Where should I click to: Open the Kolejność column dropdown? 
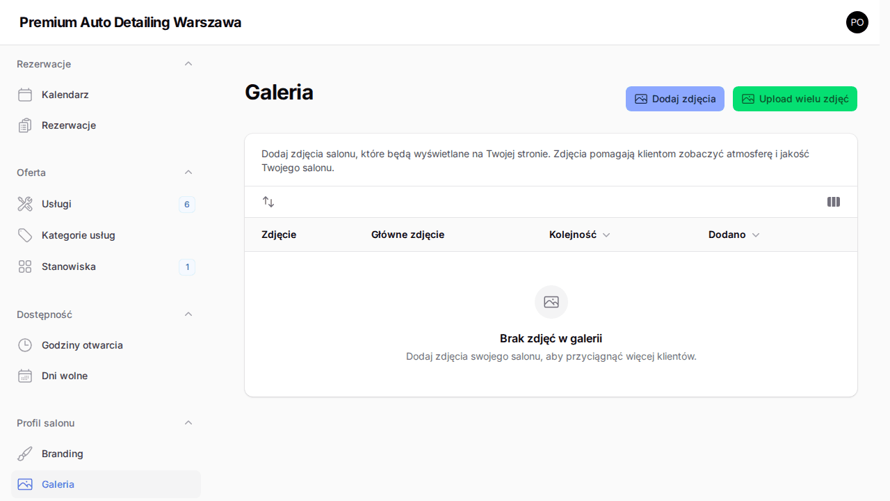606,235
